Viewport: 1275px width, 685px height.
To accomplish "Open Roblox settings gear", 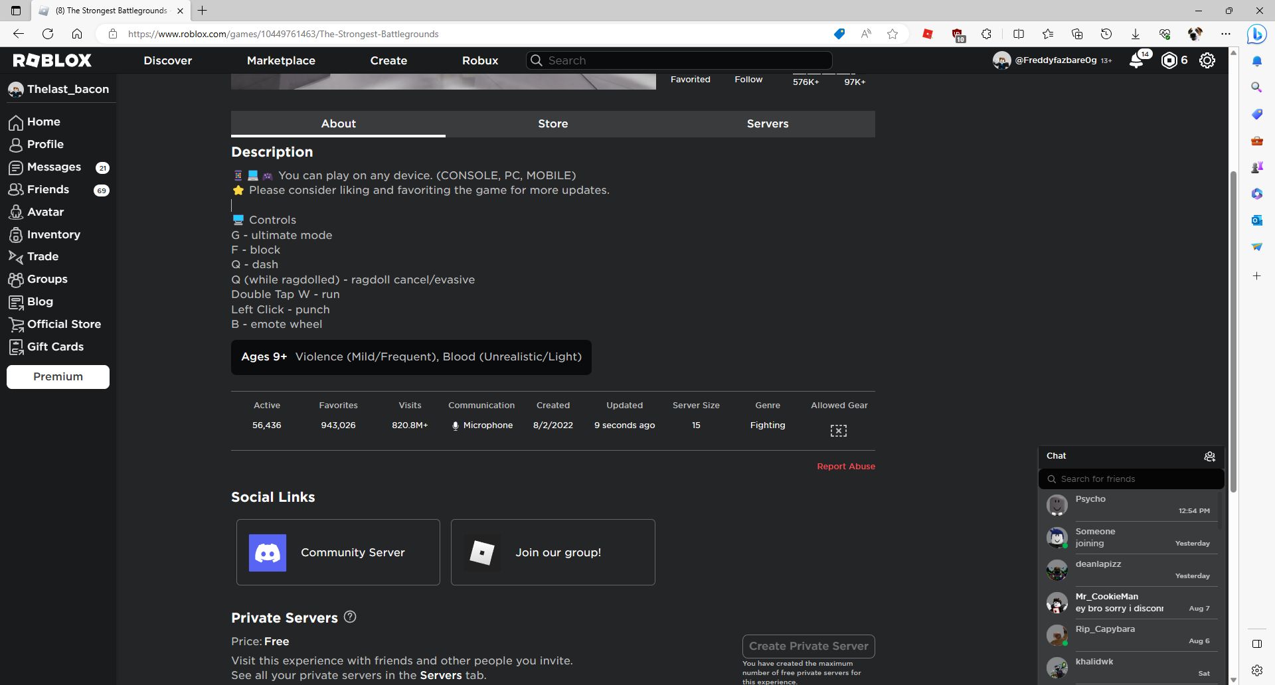I will pos(1207,60).
